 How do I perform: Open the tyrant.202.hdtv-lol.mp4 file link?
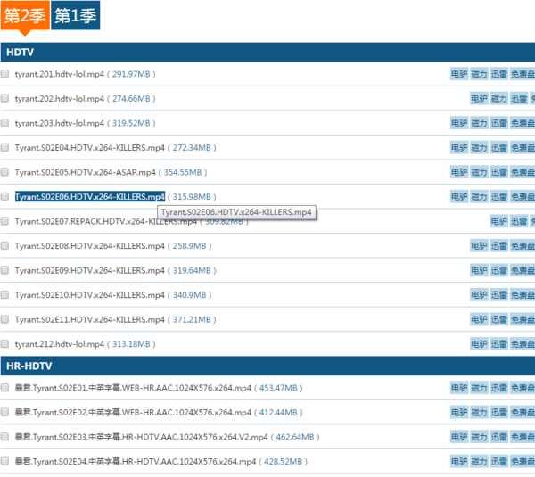pos(60,99)
